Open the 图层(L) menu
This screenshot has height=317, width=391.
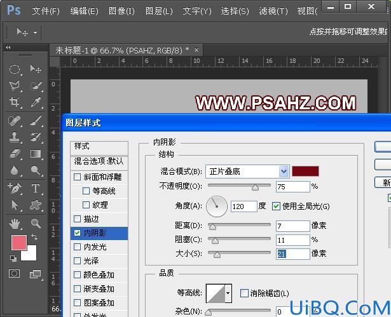tap(159, 11)
